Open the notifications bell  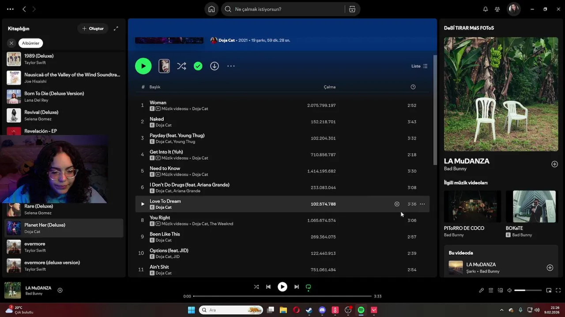pos(486,9)
